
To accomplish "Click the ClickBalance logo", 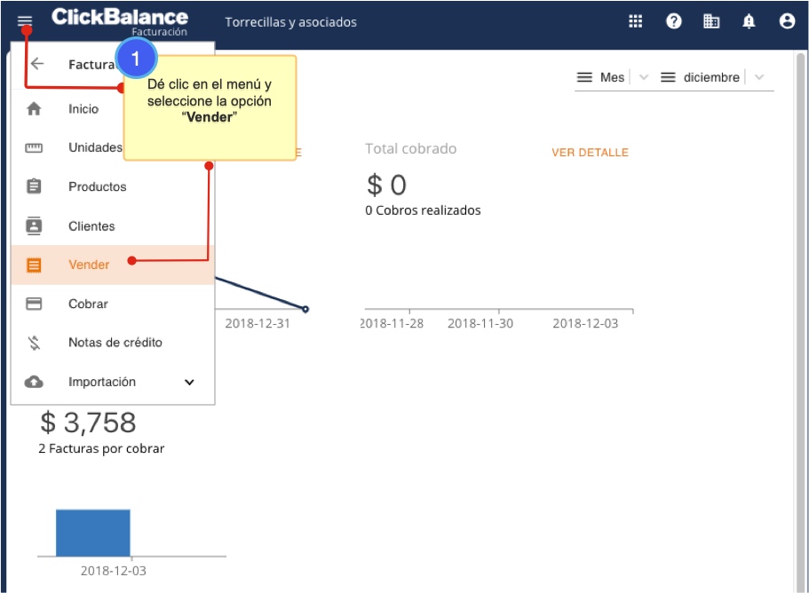I will pyautogui.click(x=120, y=19).
